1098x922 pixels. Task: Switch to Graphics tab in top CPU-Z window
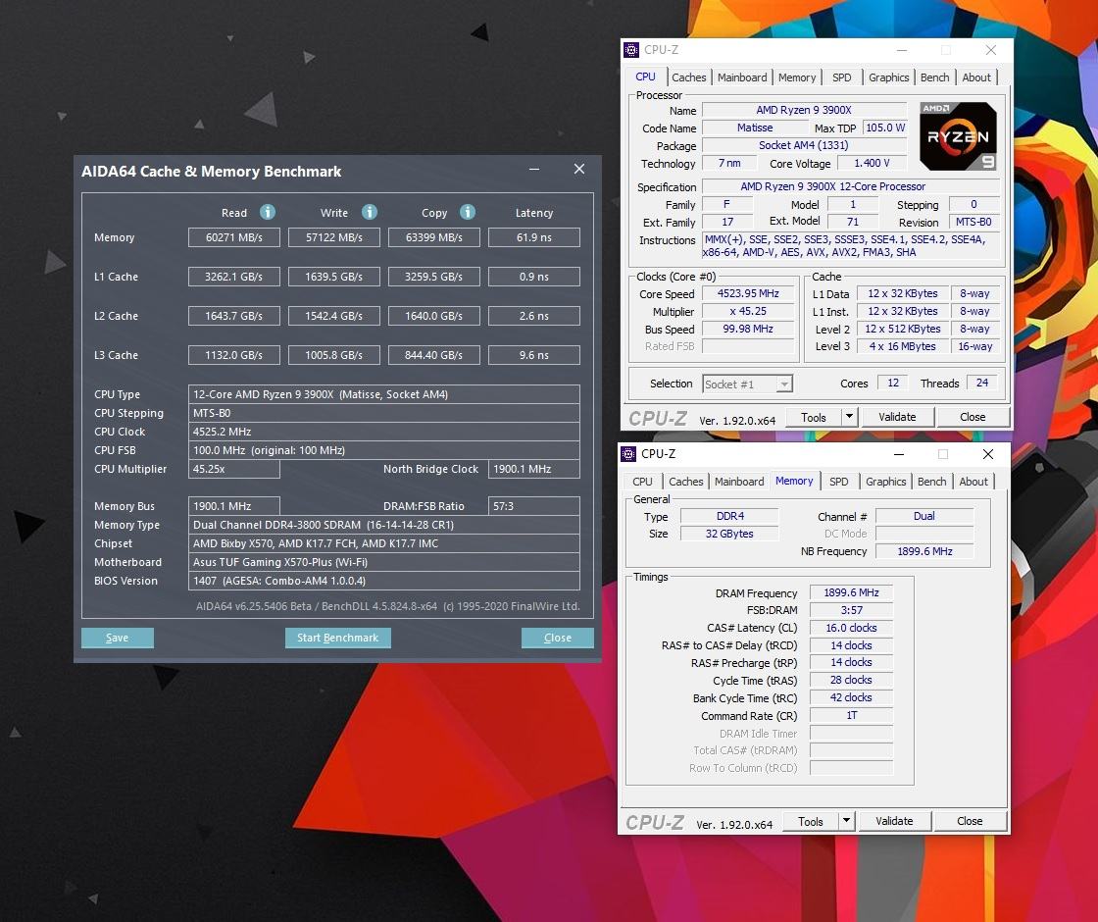[888, 77]
